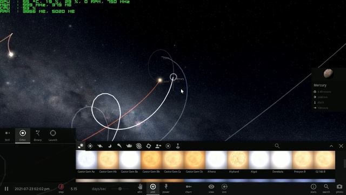346x195 pixels.
Task: Click the bright star at top-left
Action: 11,54
